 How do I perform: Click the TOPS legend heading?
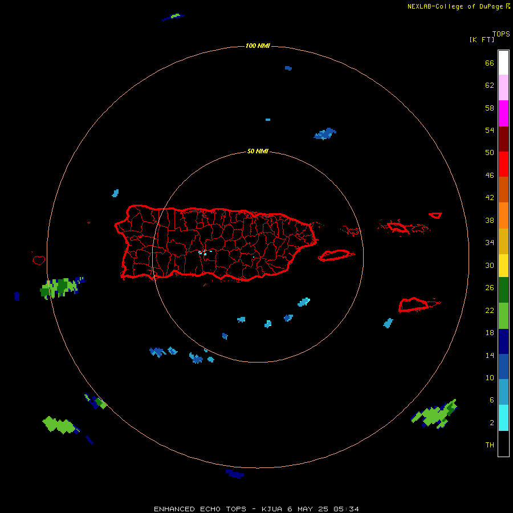click(501, 34)
